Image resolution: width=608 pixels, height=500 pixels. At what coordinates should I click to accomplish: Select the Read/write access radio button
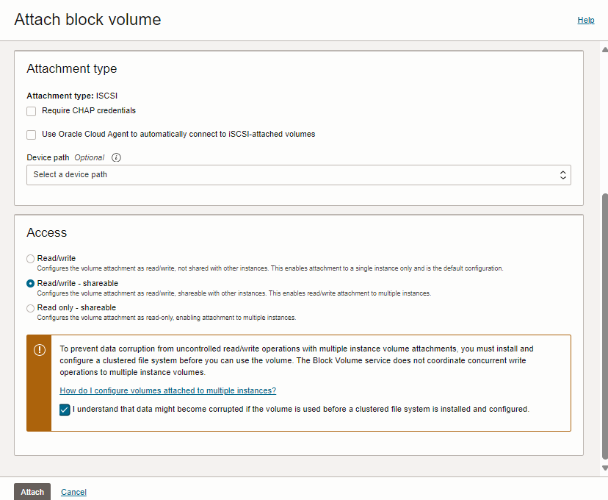[30, 259]
